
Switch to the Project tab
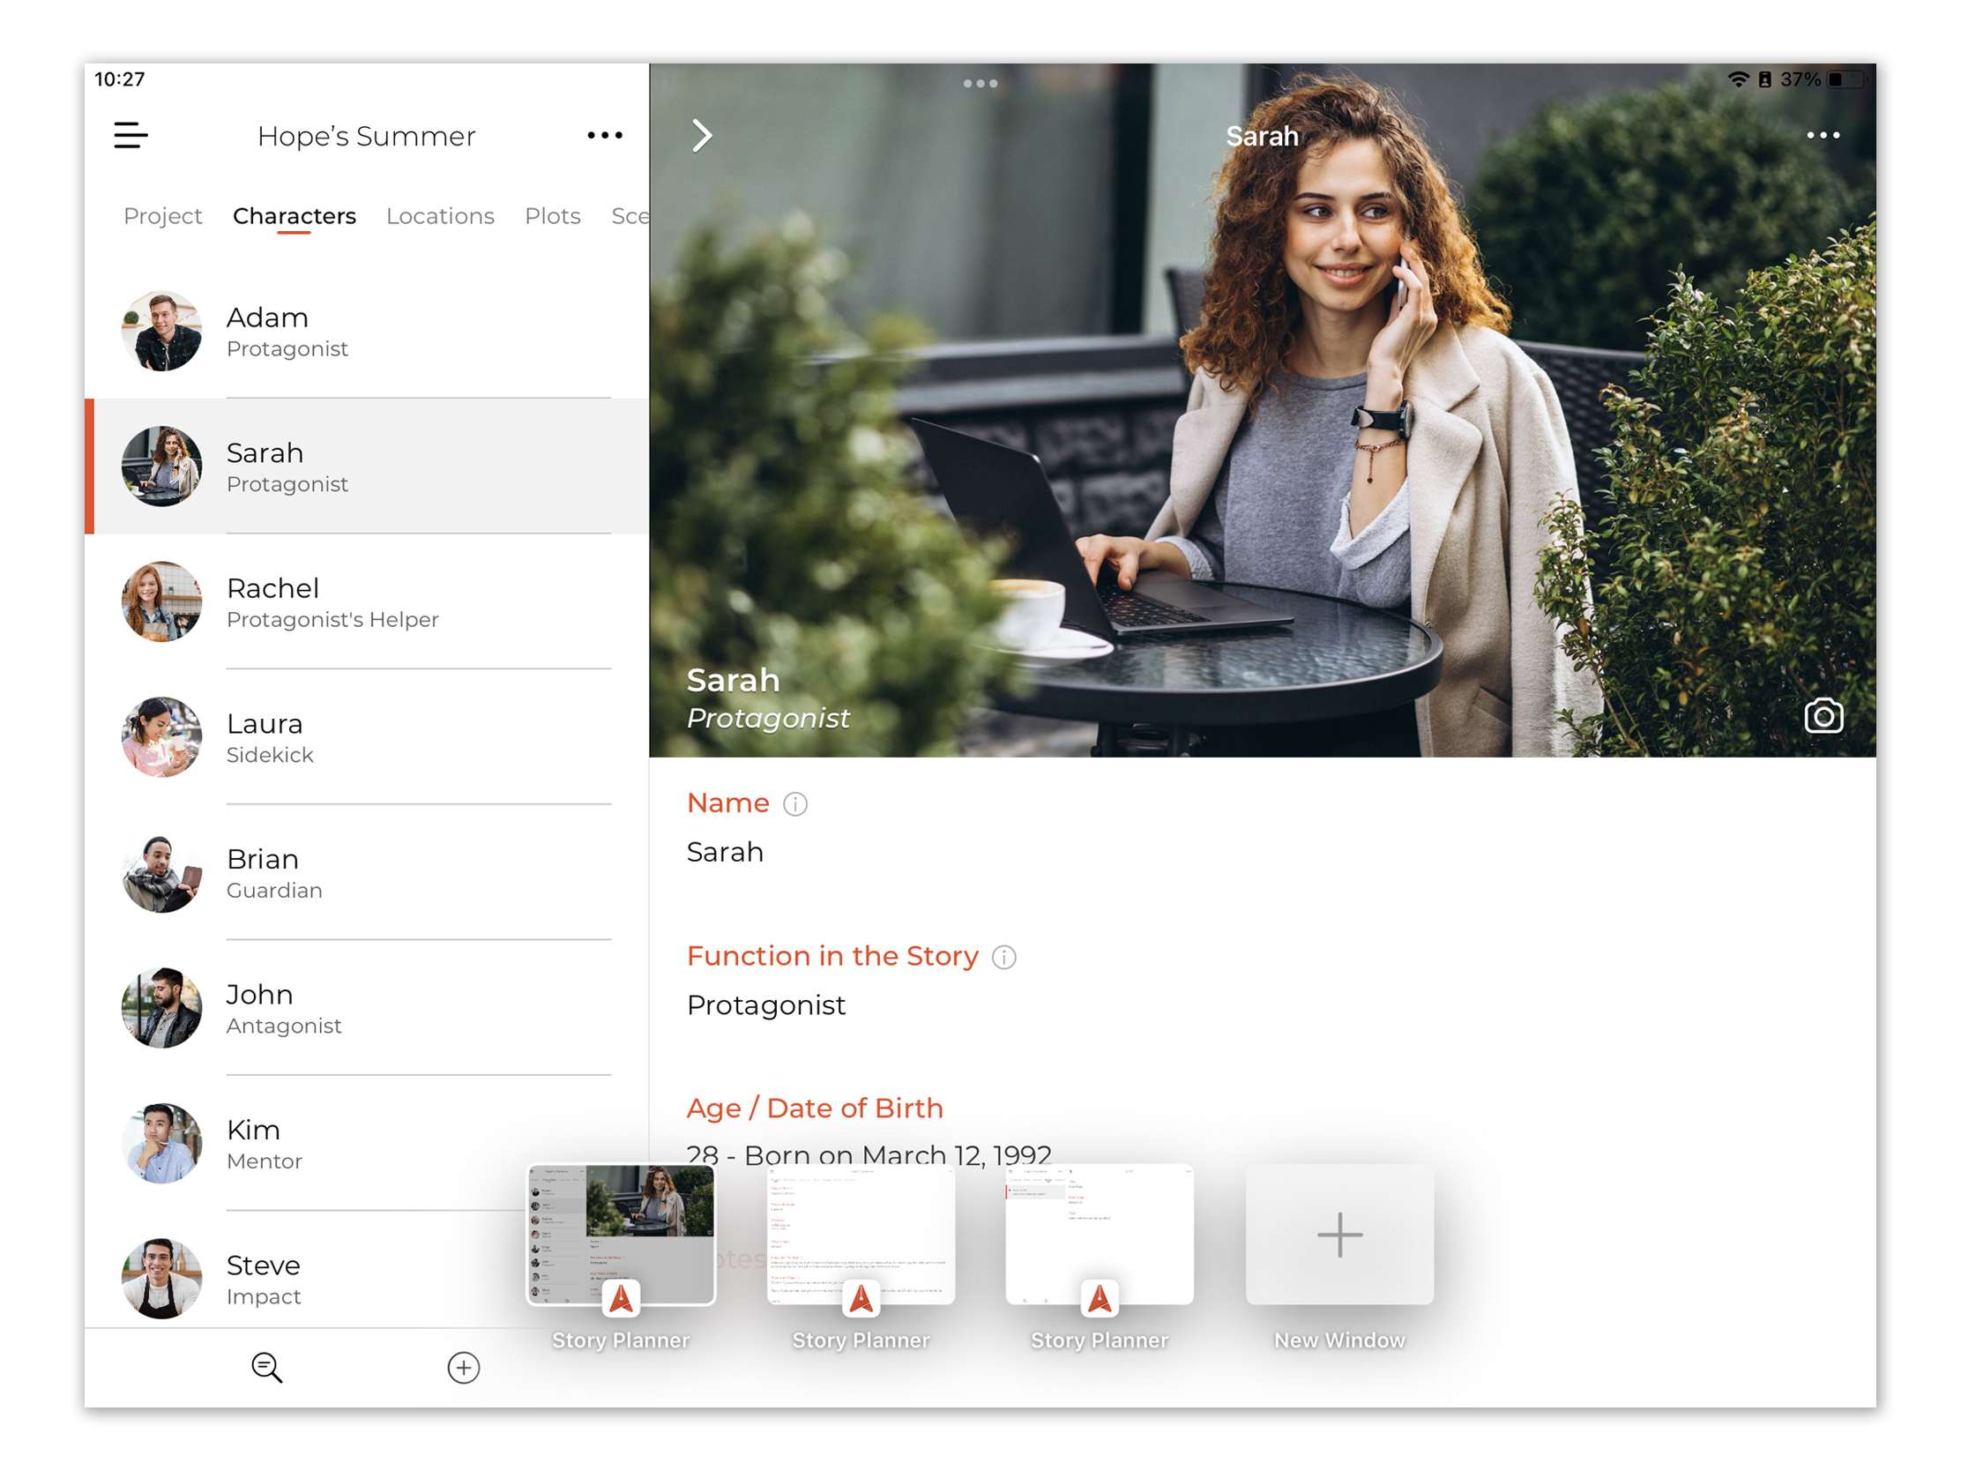tap(162, 216)
